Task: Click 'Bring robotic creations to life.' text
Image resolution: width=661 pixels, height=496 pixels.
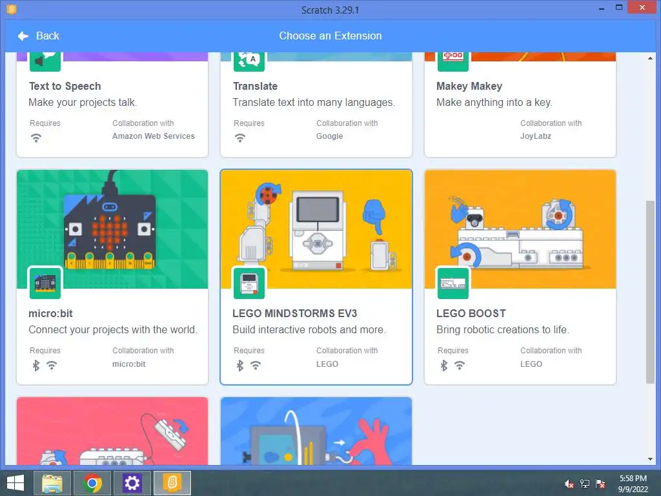Action: [x=502, y=330]
